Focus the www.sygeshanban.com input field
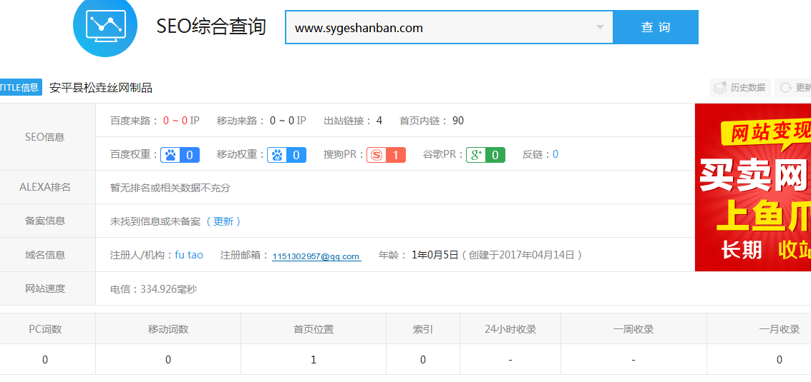This screenshot has height=382, width=811. click(x=437, y=28)
